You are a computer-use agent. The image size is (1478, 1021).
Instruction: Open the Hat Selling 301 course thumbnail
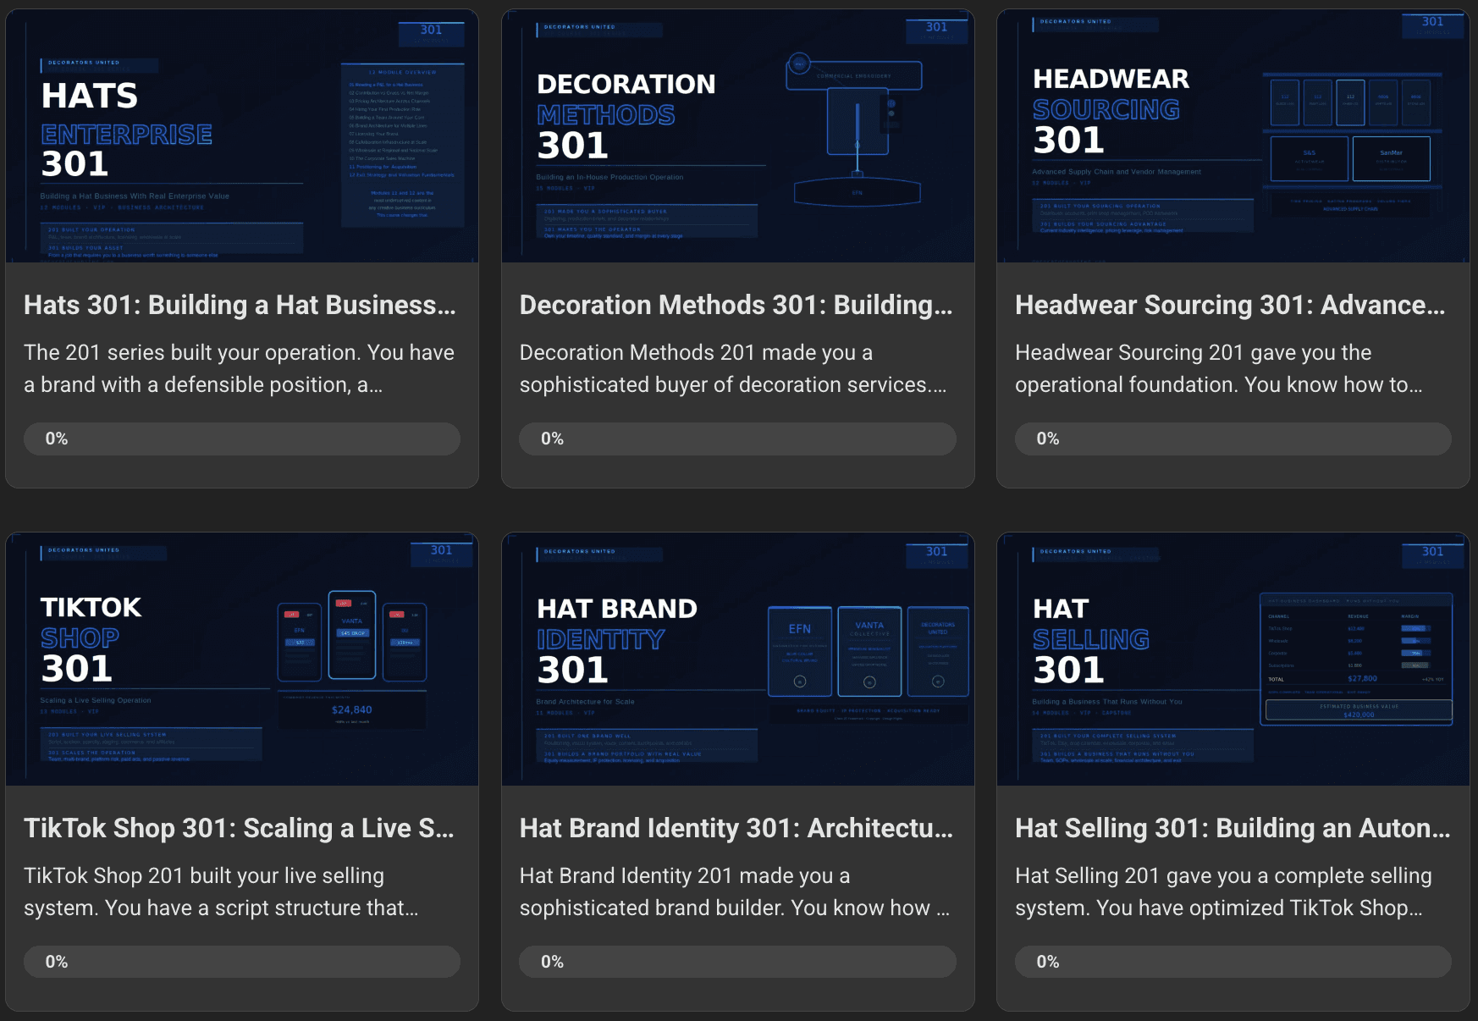pyautogui.click(x=1233, y=660)
